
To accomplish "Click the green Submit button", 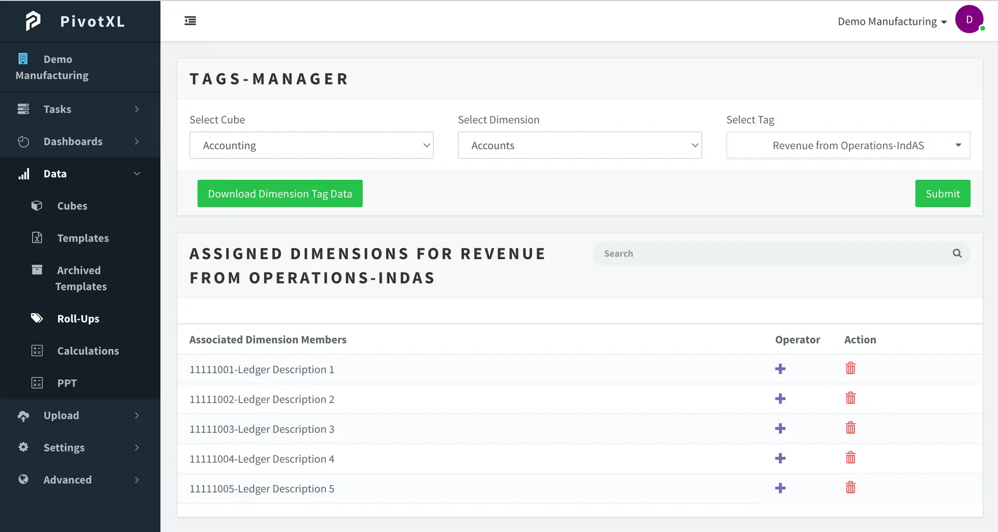I will coord(942,193).
